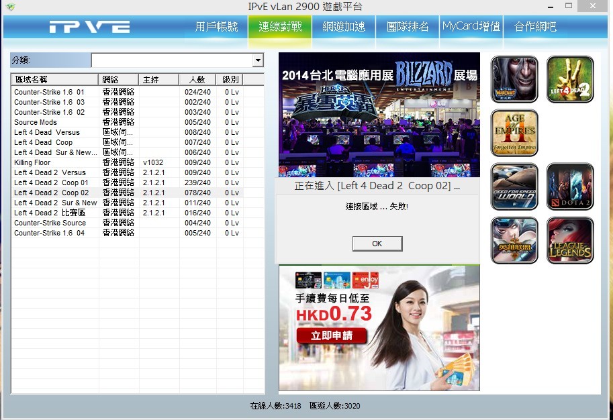Minimize the IPvE vLan window
Viewport: 613px width, 420px height.
click(x=551, y=6)
